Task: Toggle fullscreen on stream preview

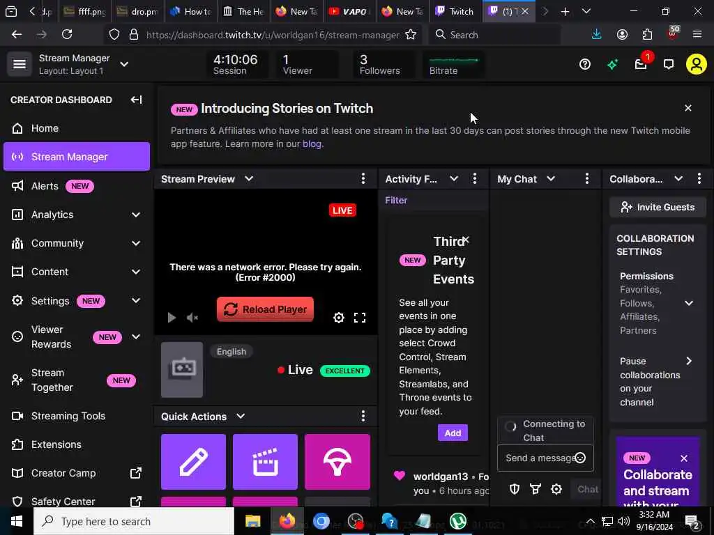Action: (x=360, y=318)
